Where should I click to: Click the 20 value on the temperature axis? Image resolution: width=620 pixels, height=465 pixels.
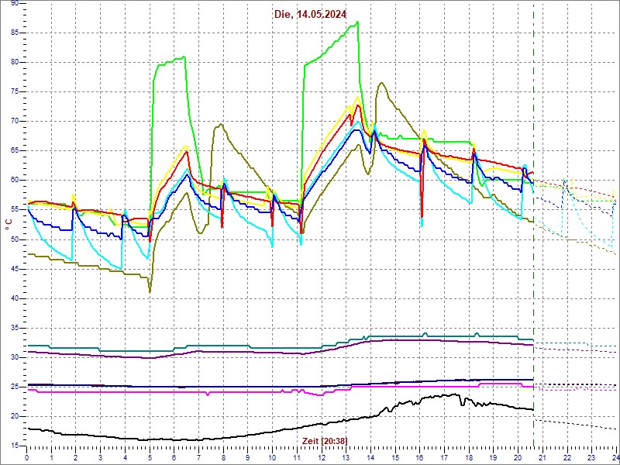tap(14, 417)
